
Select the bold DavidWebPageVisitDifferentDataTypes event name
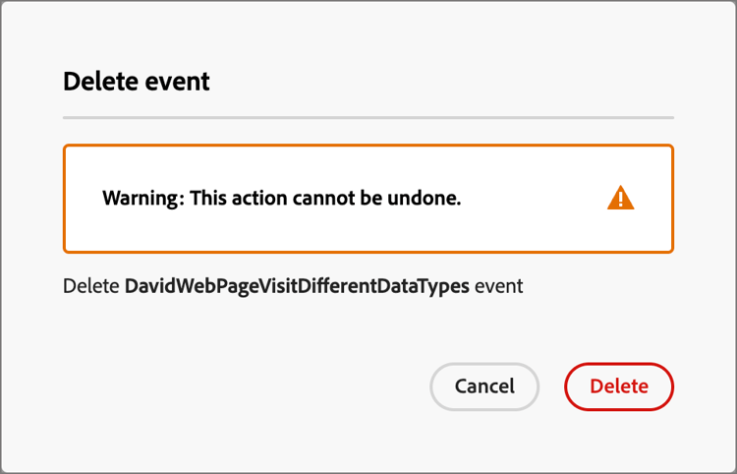point(297,288)
